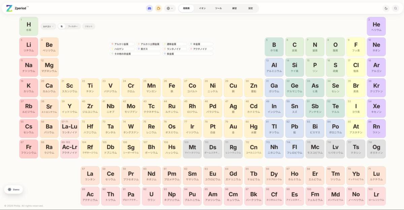Toggle the 遷移金属 legend chip
404x210 pixels.
tap(175, 44)
